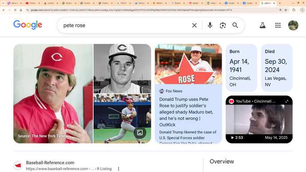Open the browser extensions puzzle icon
This screenshot has height=172, width=306.
294,10
